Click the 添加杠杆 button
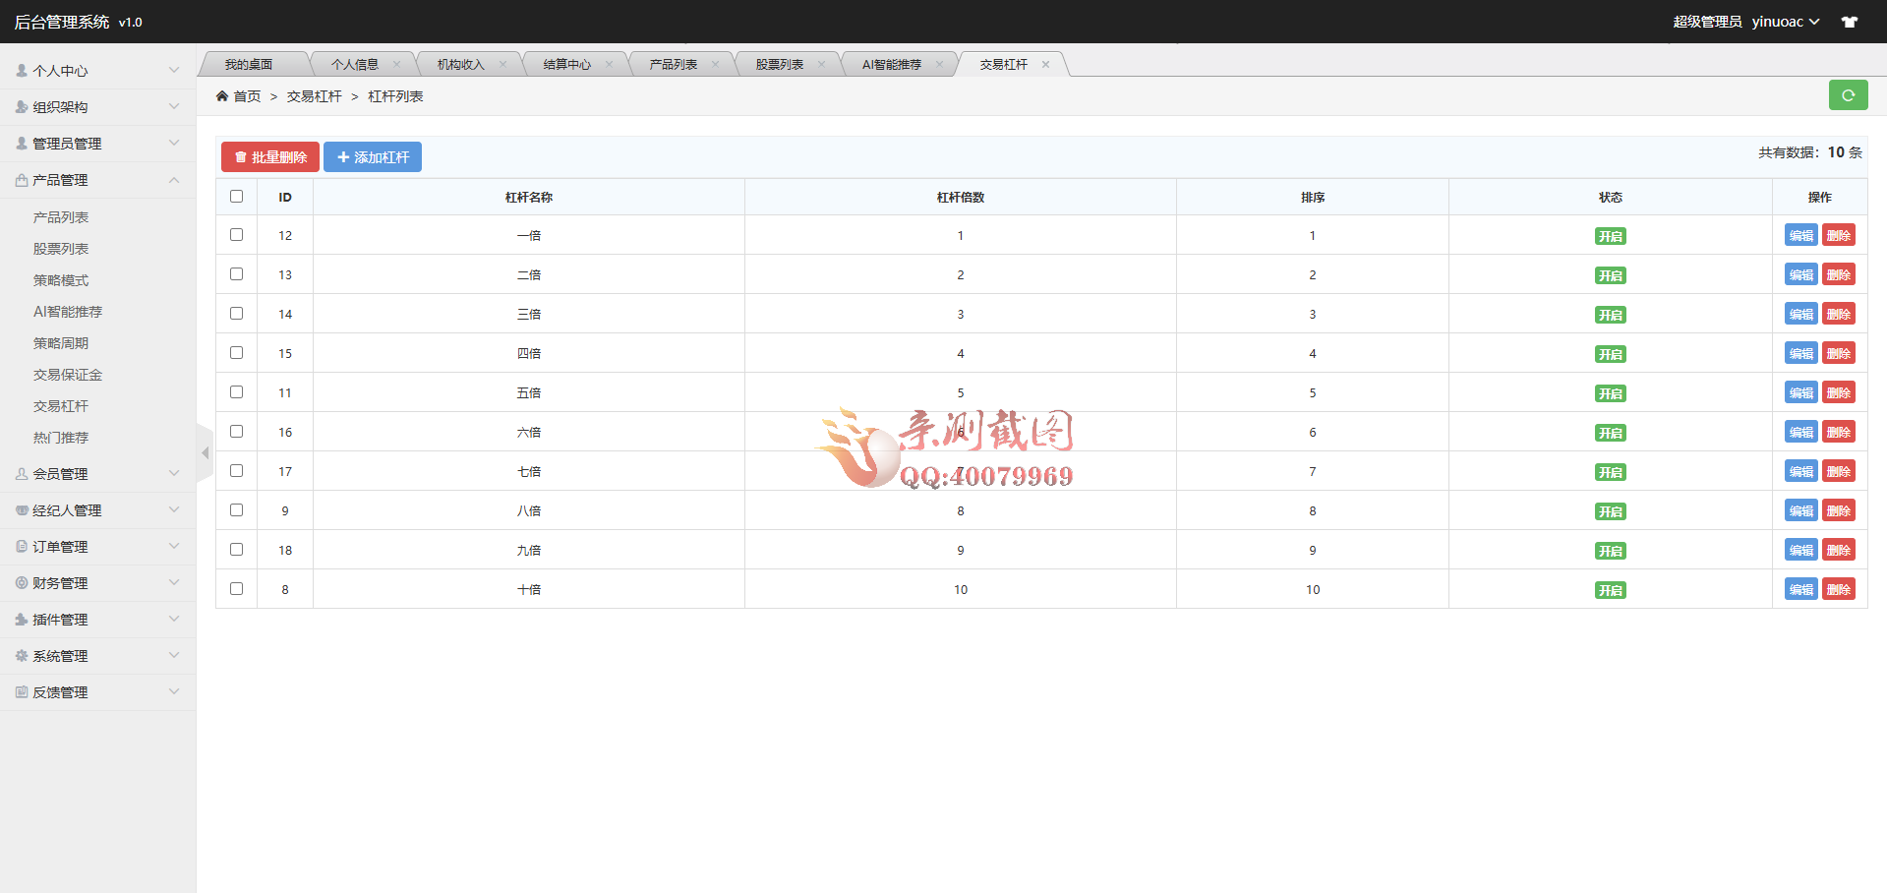This screenshot has width=1887, height=893. click(x=373, y=157)
